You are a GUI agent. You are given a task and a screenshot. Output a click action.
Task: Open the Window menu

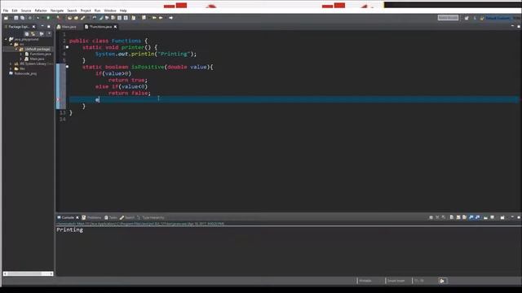point(110,11)
